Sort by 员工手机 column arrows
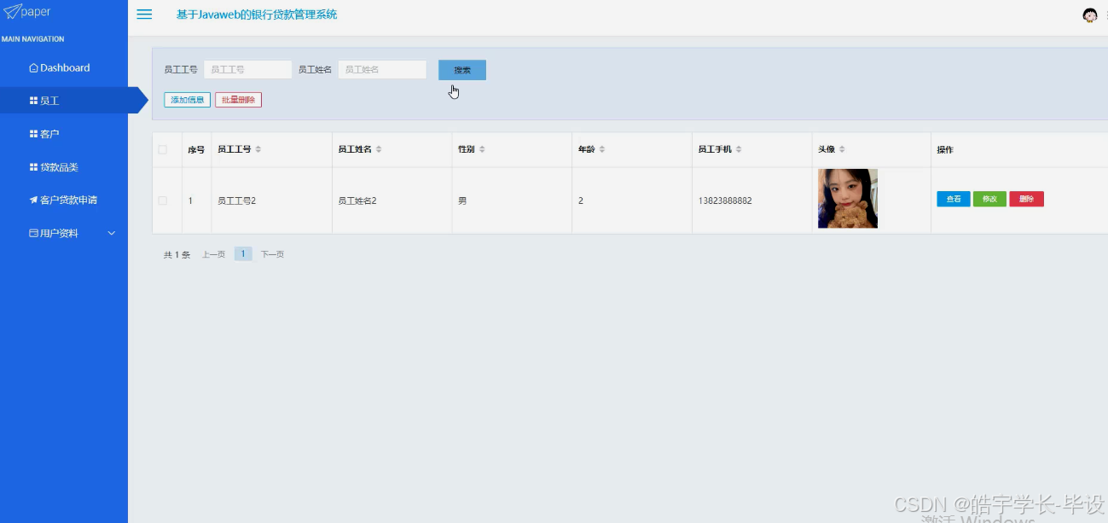 (740, 149)
